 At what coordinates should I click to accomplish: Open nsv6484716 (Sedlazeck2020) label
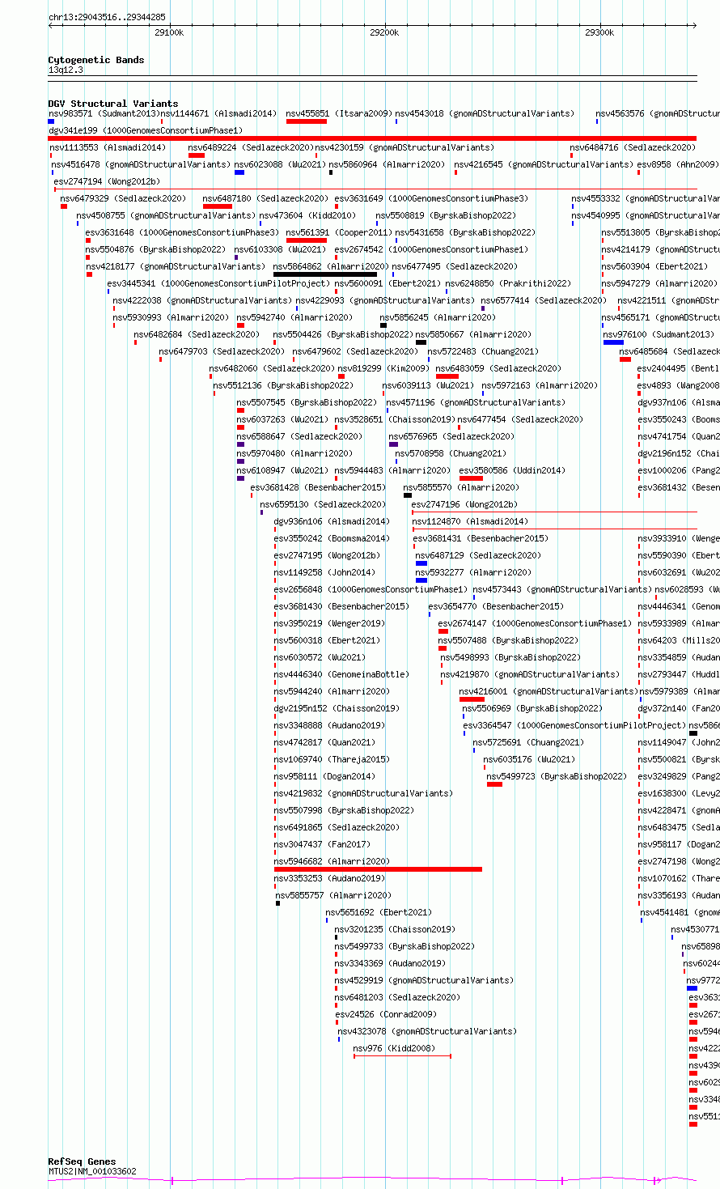point(633,147)
